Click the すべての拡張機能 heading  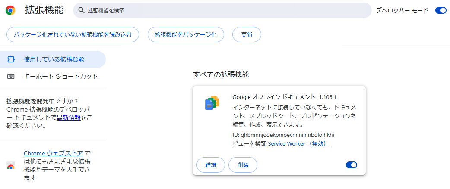click(221, 75)
